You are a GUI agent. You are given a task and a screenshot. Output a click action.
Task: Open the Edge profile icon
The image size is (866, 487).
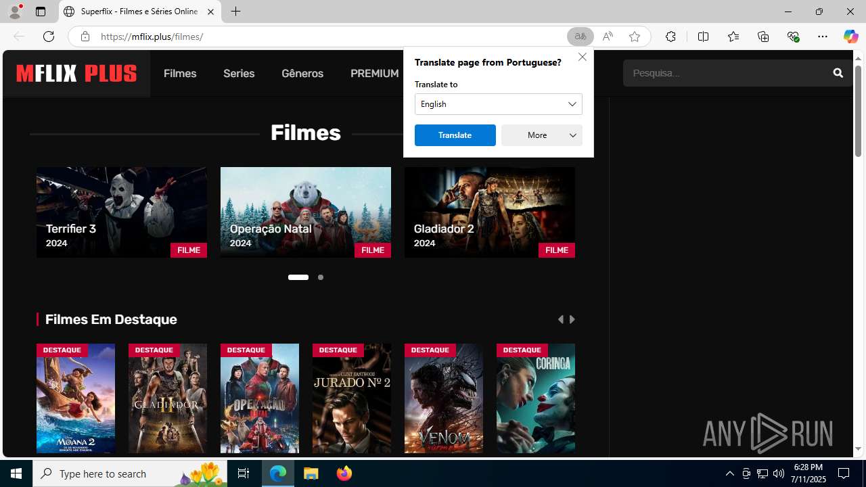15,11
